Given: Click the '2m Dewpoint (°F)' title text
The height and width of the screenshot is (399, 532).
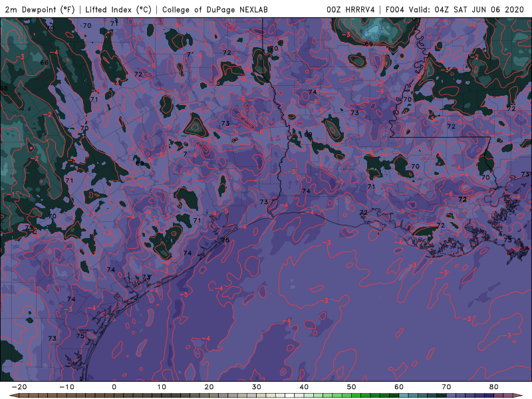Looking at the screenshot, I should click(39, 9).
